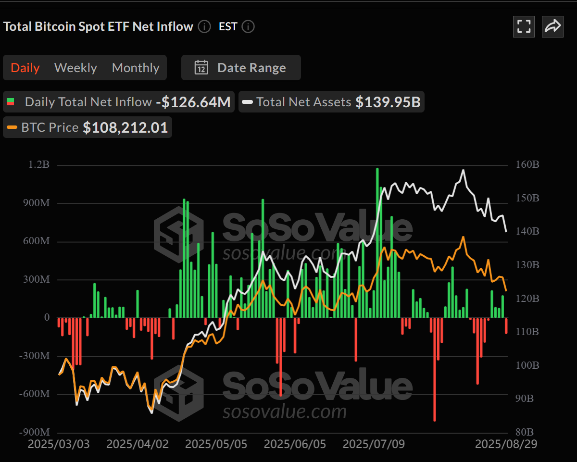
Task: Click the tallest green inflow bar in July
Action: point(377,240)
